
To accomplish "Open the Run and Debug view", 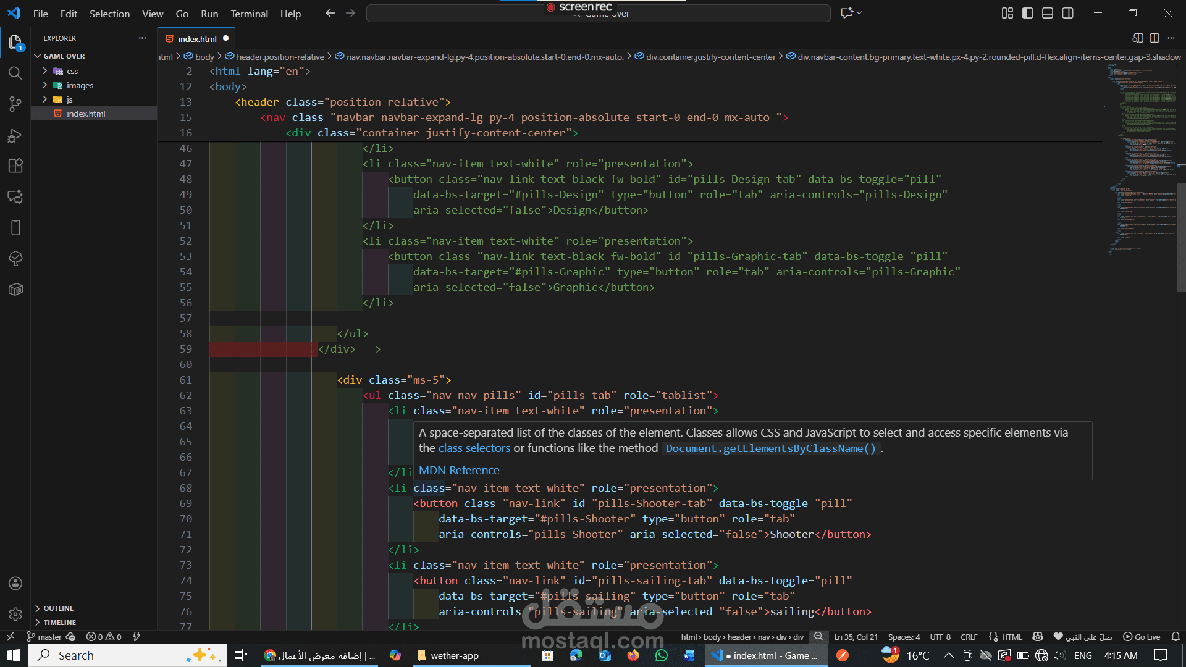I will point(15,135).
